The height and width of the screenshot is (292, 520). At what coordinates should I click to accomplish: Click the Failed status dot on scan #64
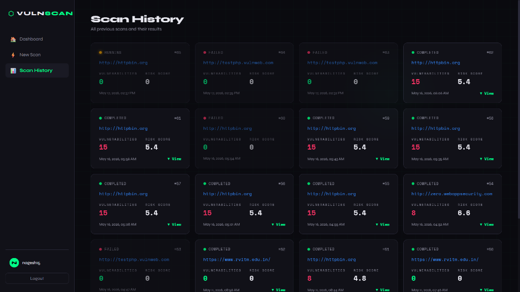pyautogui.click(x=205, y=53)
